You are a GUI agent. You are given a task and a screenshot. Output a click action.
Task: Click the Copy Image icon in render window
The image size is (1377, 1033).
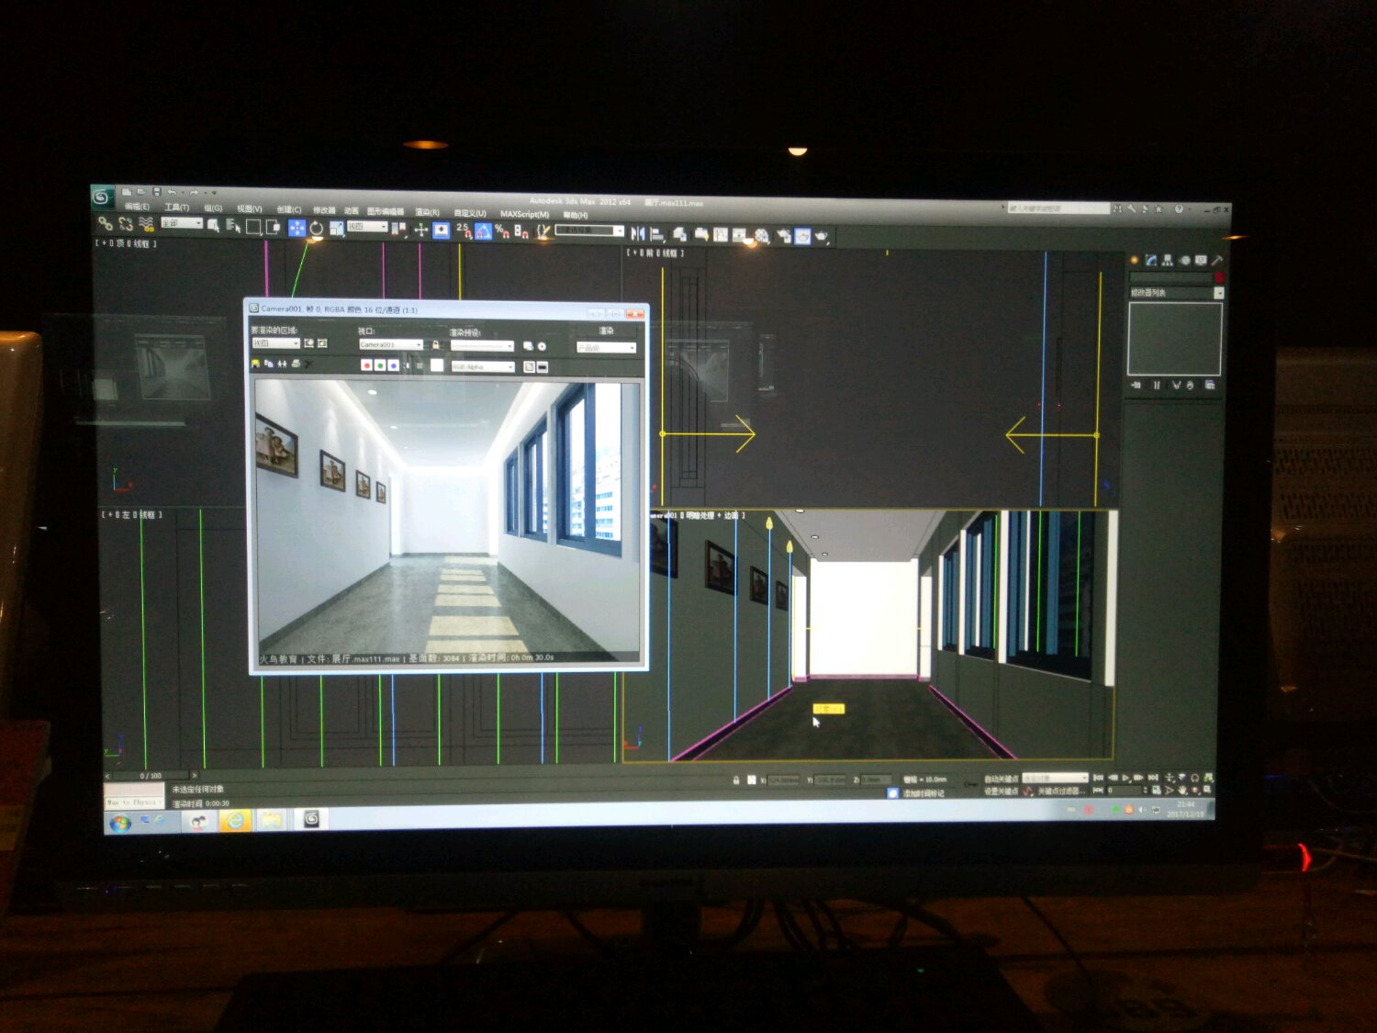click(269, 364)
